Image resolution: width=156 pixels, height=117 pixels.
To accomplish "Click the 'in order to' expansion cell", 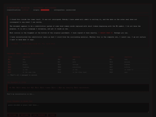I will tap(129, 70).
